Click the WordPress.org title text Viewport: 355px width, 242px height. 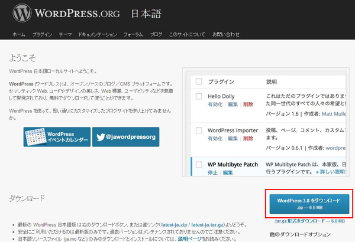[x=77, y=14]
